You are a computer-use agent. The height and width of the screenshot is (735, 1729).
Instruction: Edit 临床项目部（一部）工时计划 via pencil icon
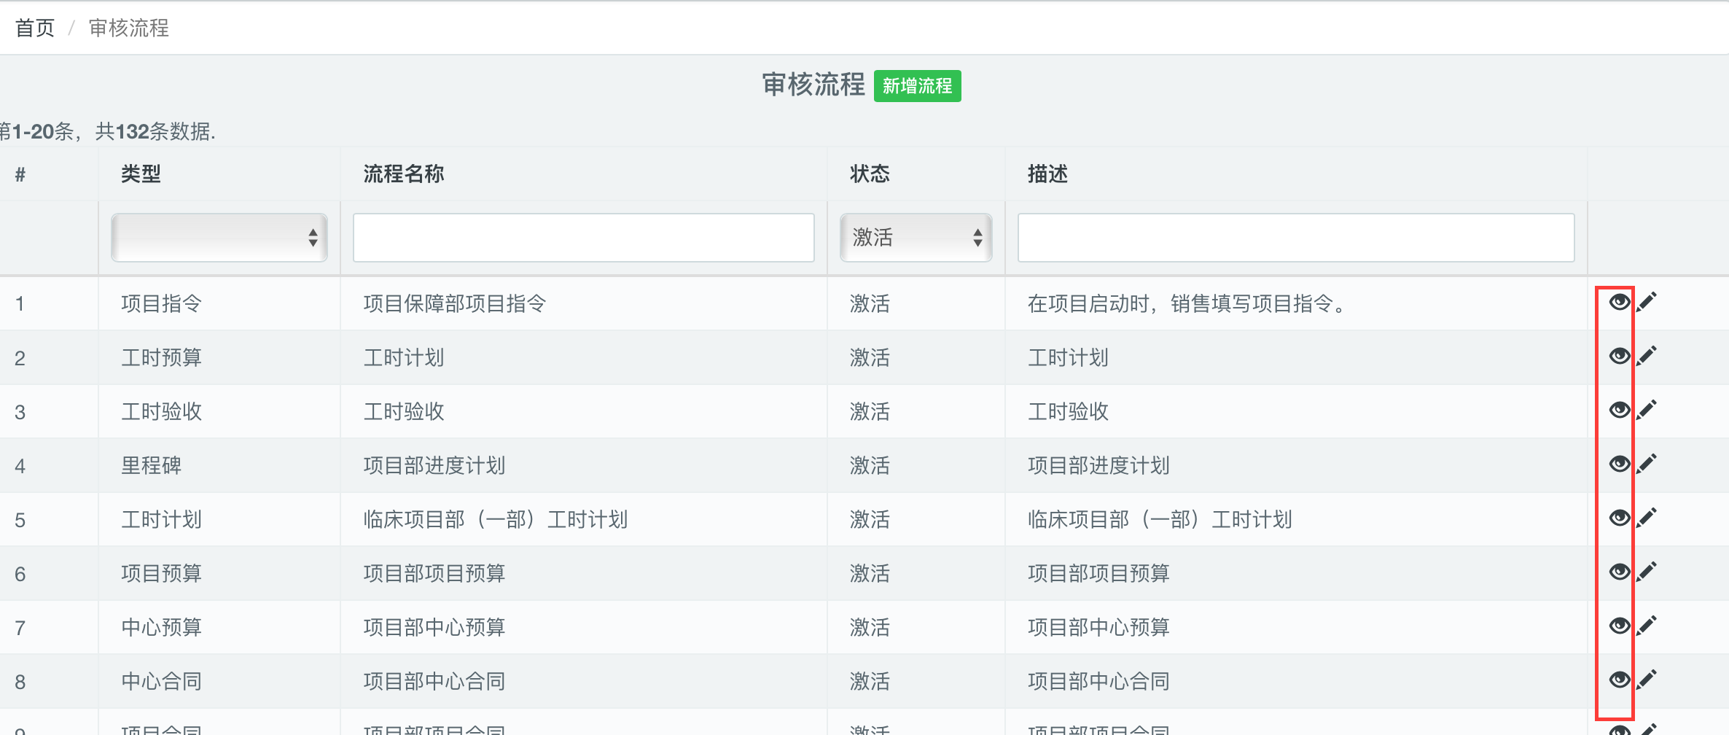[x=1647, y=518]
